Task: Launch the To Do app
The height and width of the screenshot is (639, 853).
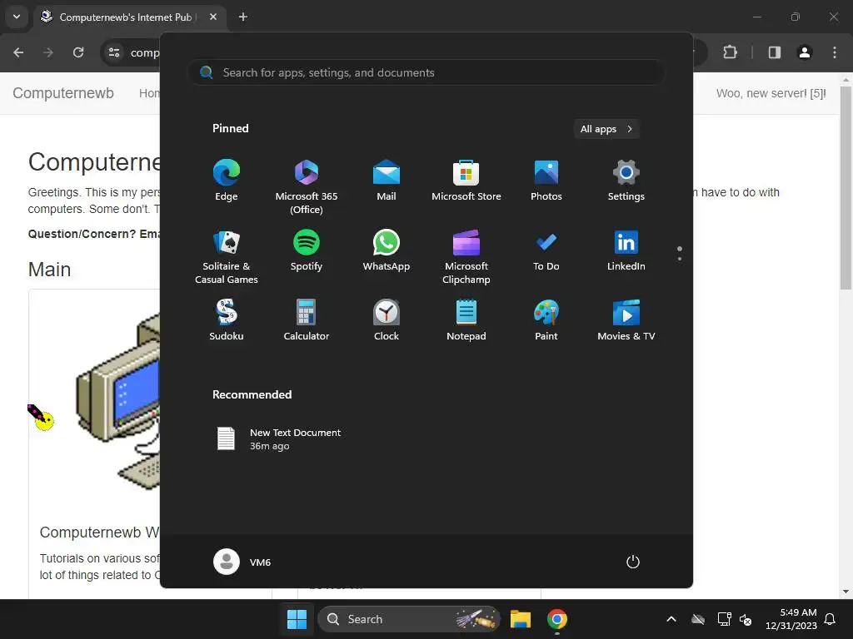Action: (x=546, y=250)
